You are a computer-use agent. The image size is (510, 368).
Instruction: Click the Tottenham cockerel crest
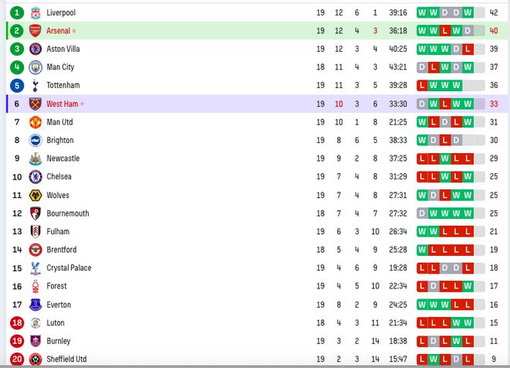[x=36, y=86]
